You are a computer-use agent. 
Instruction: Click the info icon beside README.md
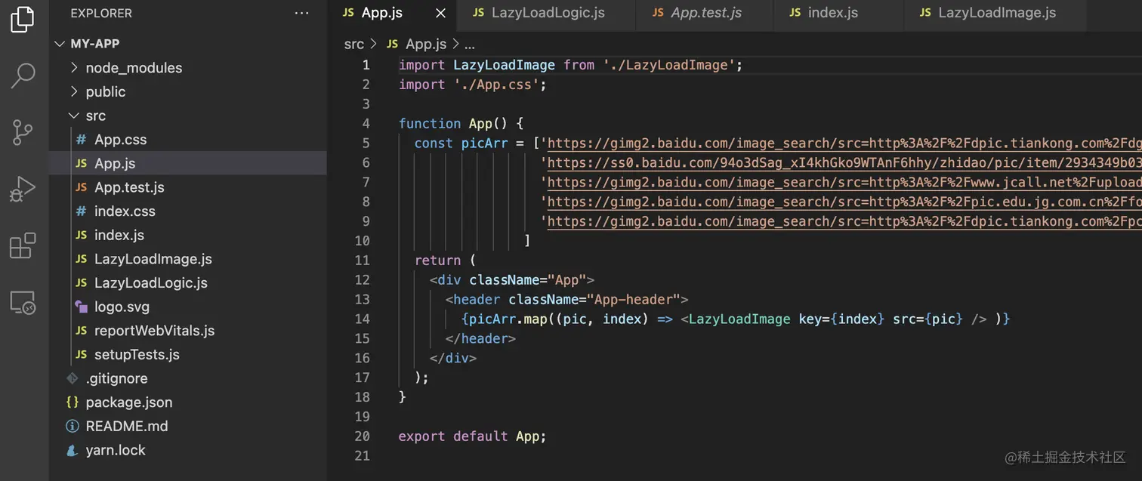pyautogui.click(x=73, y=426)
